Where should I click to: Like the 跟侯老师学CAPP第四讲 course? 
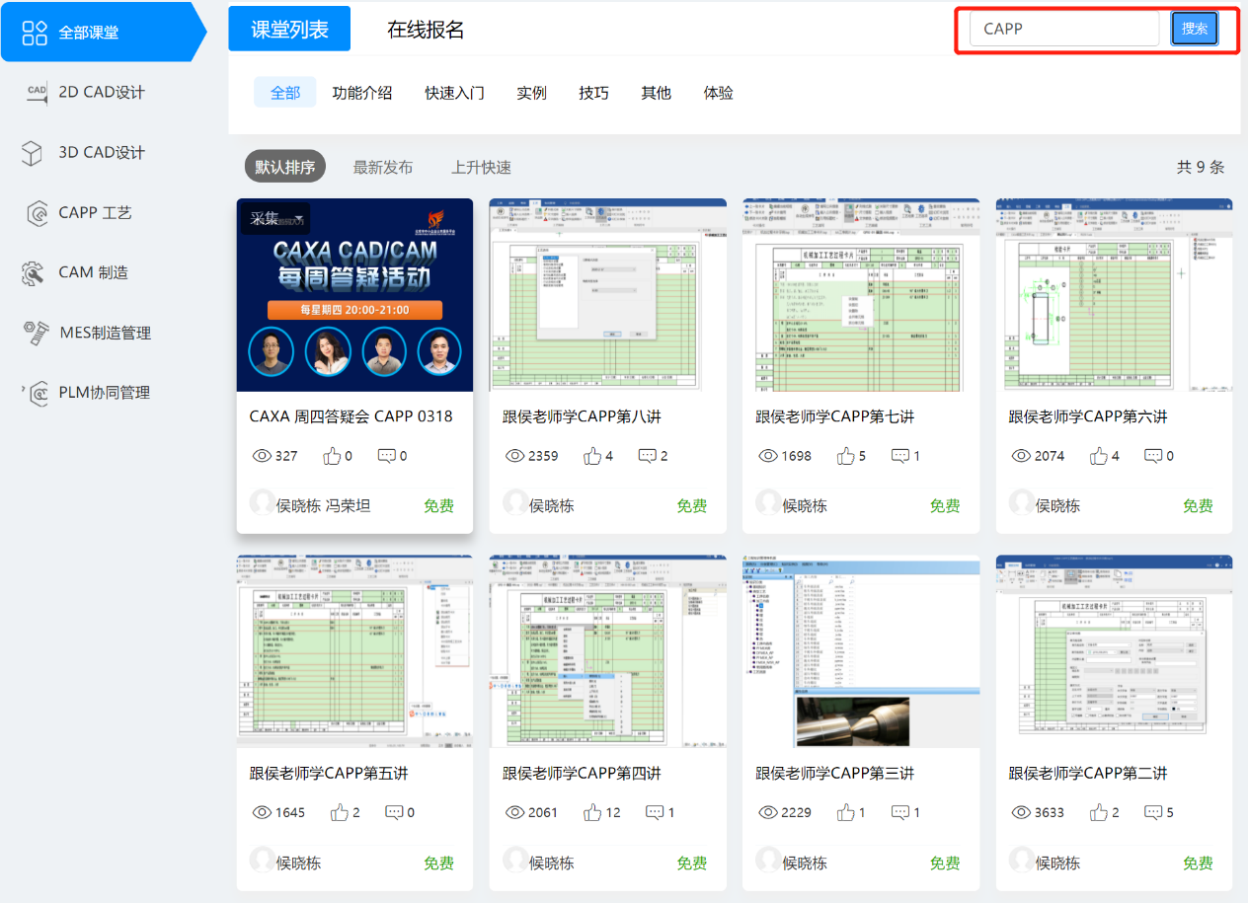(x=592, y=812)
